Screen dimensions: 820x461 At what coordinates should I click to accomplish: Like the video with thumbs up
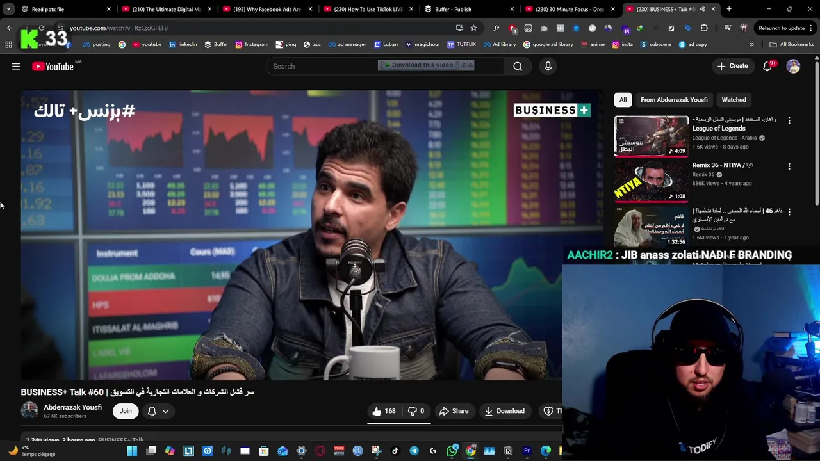coord(384,411)
